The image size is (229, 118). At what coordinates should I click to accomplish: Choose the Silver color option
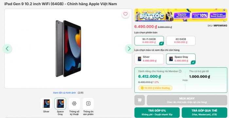pos(149,59)
